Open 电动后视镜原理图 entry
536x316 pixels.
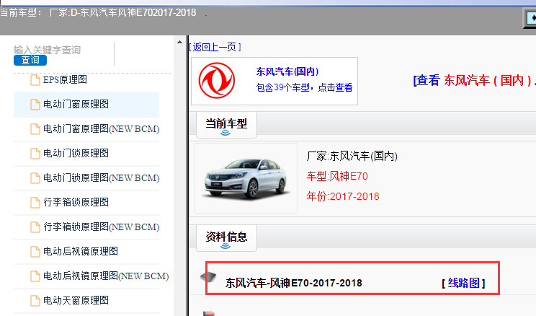[81, 251]
